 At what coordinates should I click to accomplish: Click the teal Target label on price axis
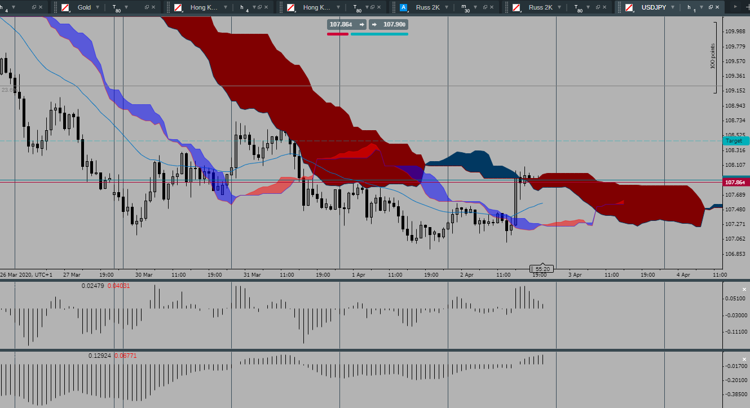(x=736, y=141)
